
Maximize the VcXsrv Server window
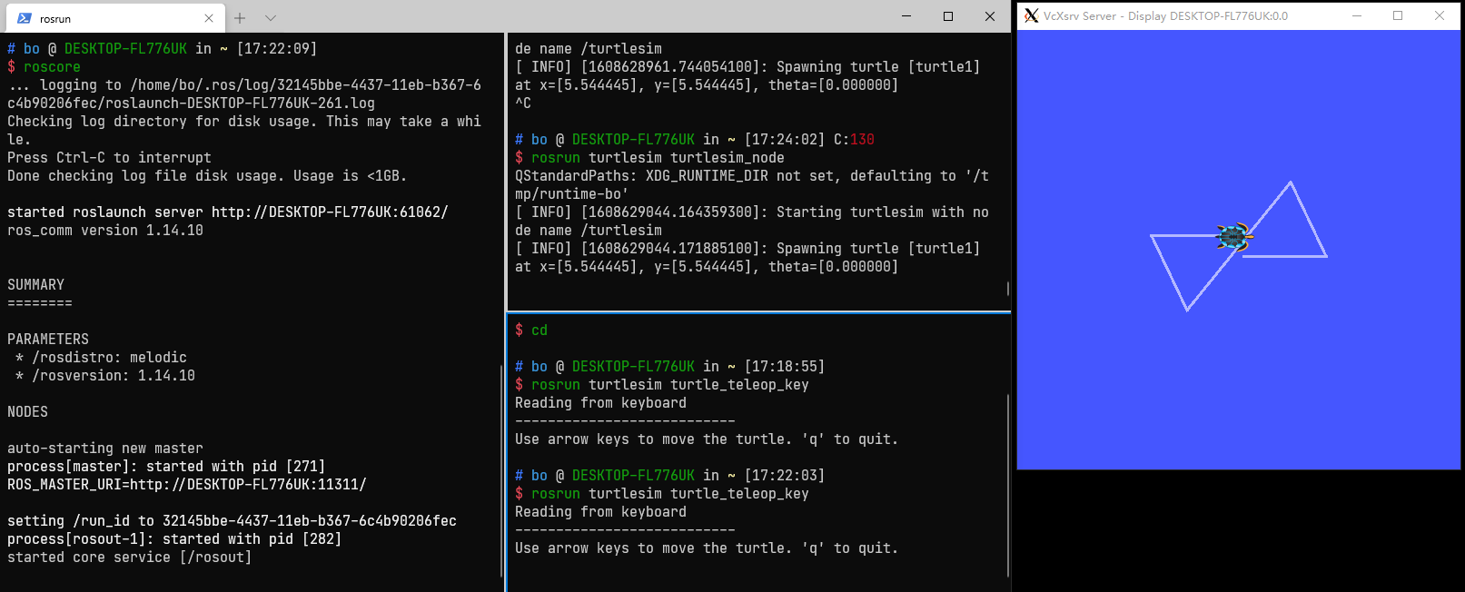coord(1398,15)
